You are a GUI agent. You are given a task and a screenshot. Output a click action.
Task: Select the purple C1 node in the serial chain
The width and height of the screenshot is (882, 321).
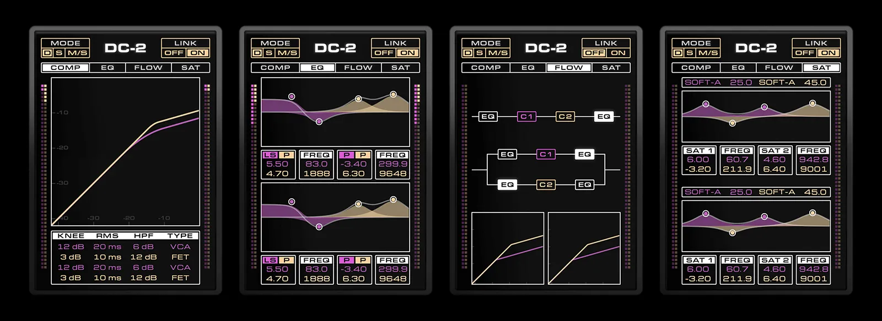527,116
